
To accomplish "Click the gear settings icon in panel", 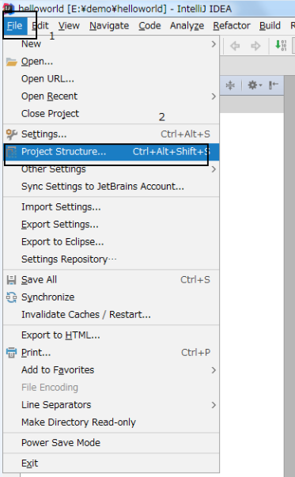I will click(255, 85).
